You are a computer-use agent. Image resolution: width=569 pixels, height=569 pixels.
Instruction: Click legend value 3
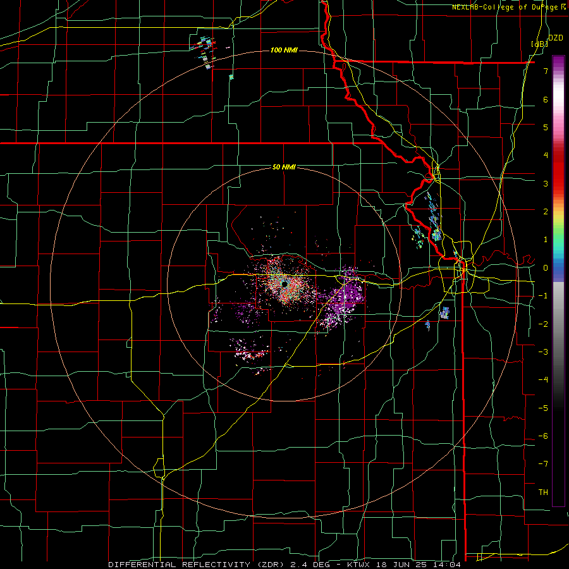click(x=546, y=183)
